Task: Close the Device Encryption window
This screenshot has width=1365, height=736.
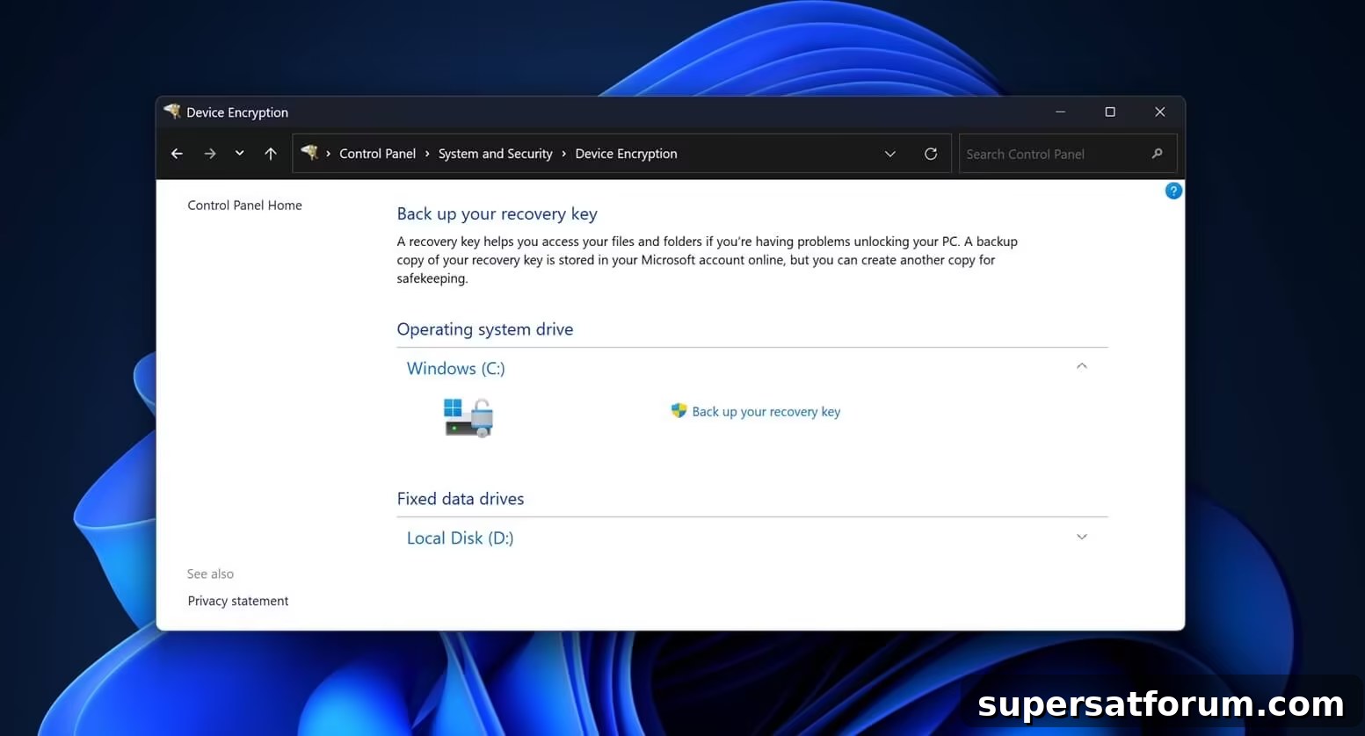Action: point(1160,112)
